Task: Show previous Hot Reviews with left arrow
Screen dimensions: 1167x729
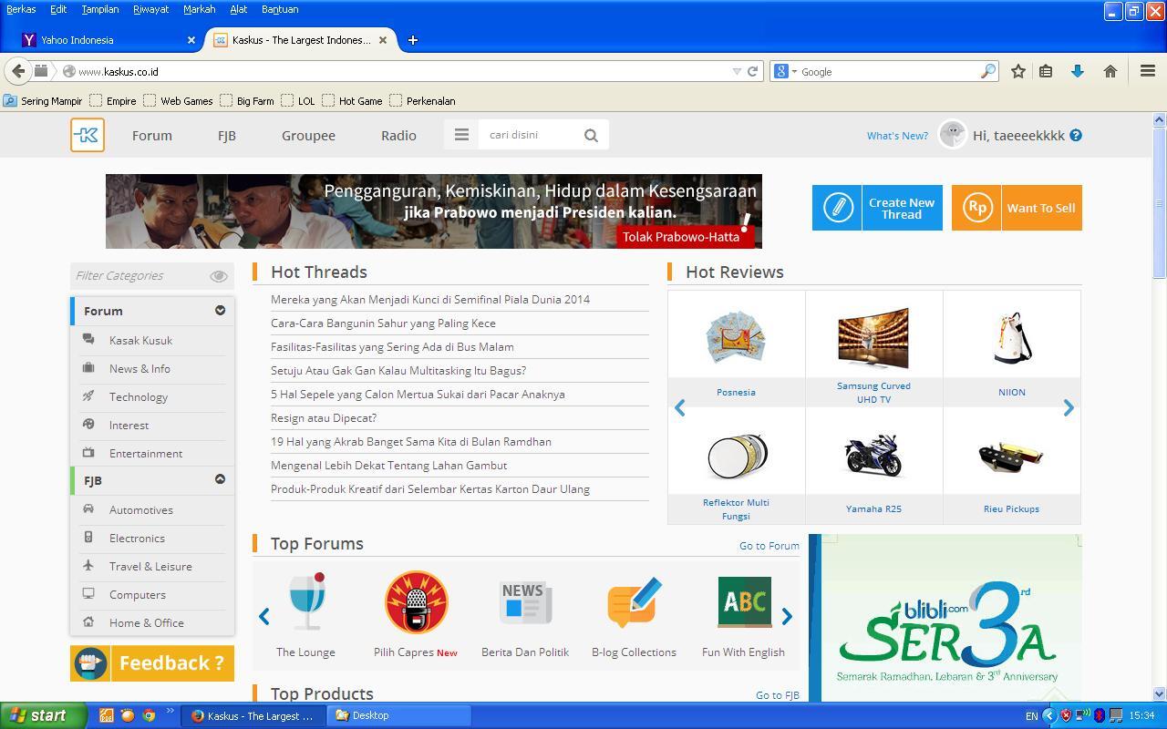Action: pyautogui.click(x=679, y=408)
